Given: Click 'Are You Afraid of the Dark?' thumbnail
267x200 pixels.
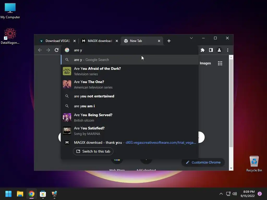Looking at the screenshot, I should [67, 71].
